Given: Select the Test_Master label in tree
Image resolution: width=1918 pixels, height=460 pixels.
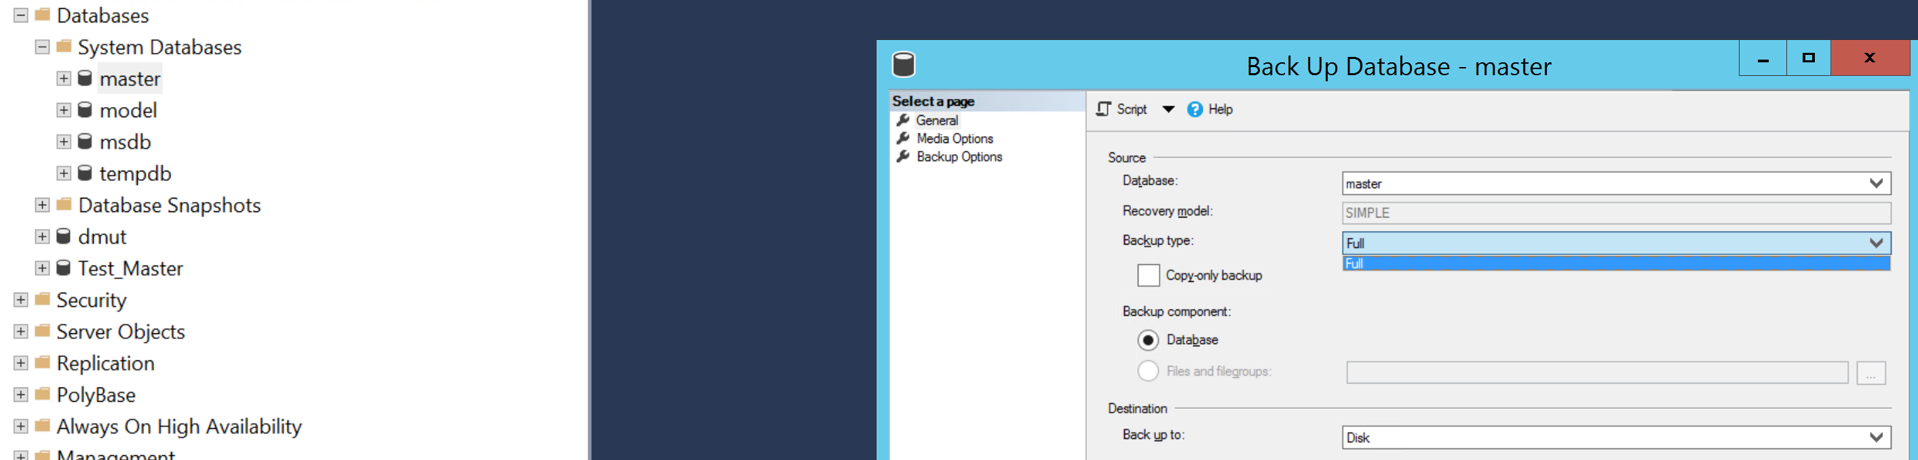Looking at the screenshot, I should point(130,268).
